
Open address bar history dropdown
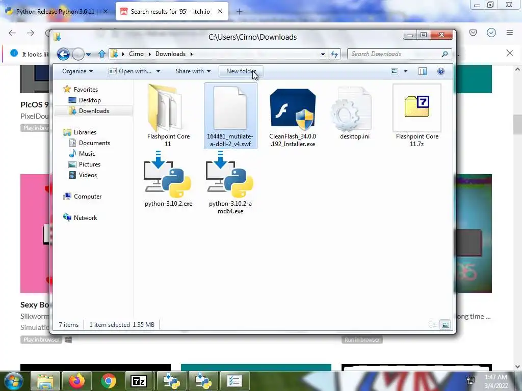point(323,54)
